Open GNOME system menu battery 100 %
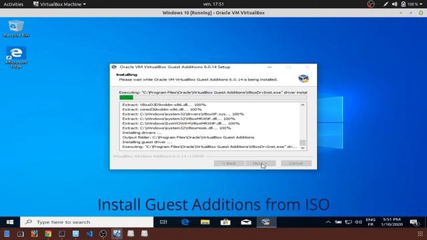 pos(412,4)
